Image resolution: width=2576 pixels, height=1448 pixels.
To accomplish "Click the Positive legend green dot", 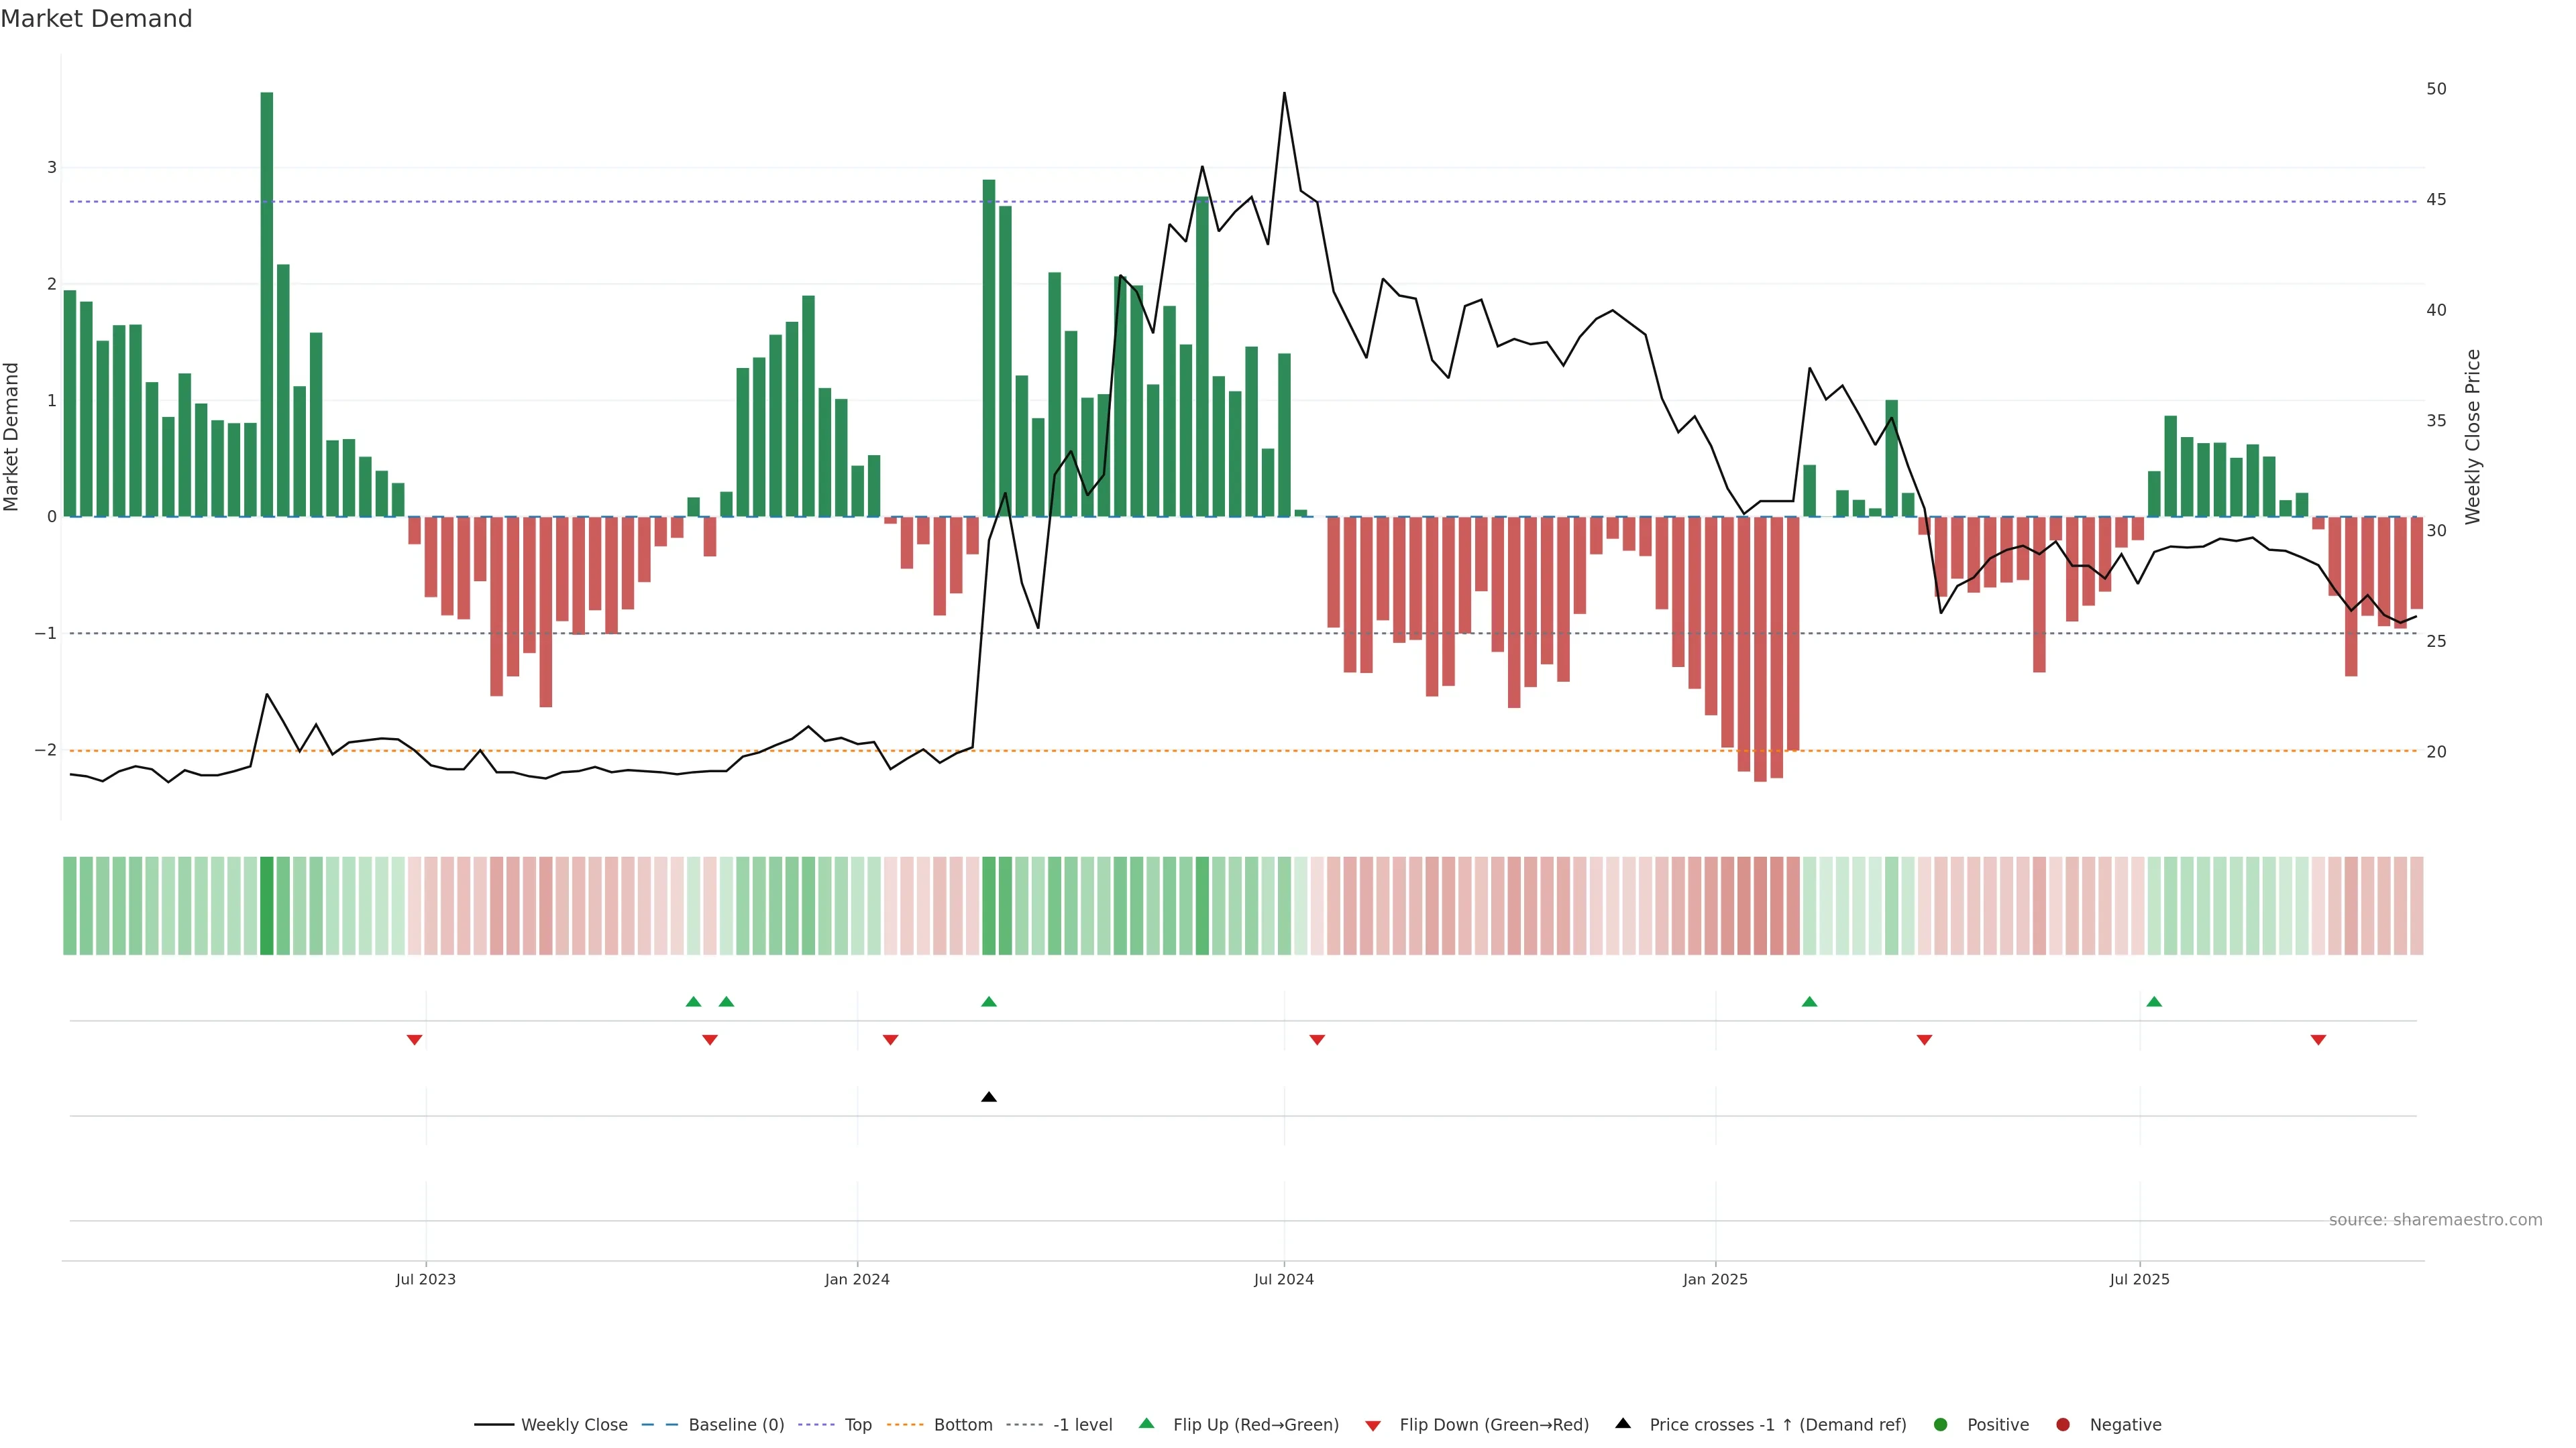I will [1940, 1424].
